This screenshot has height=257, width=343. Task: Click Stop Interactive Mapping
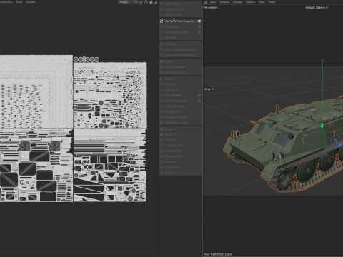pyautogui.click(x=180, y=55)
